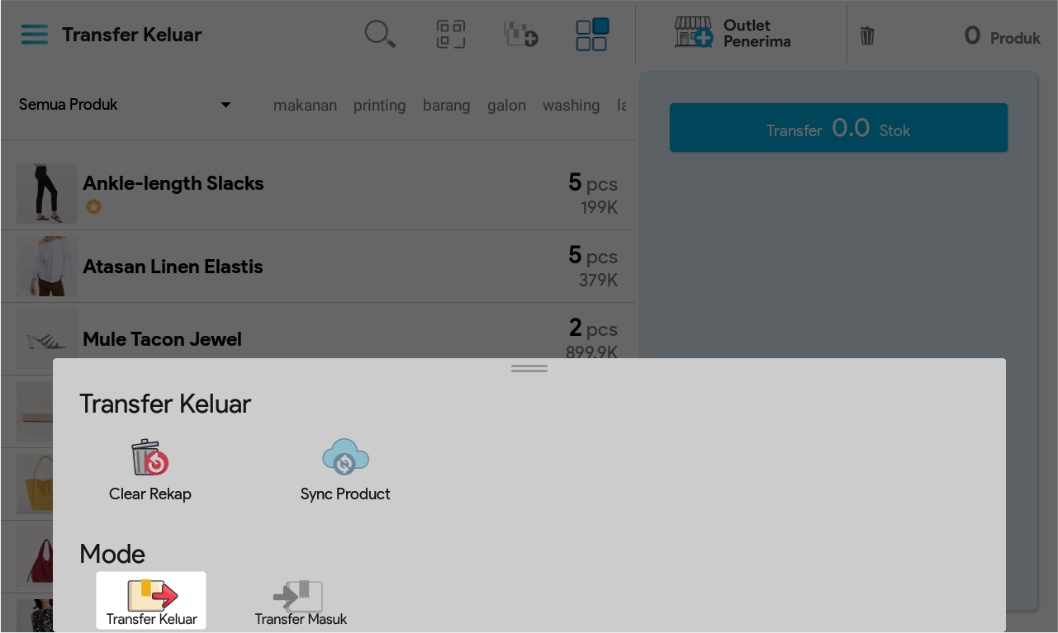Expand the Semua Produk dropdown
1058x633 pixels.
126,105
